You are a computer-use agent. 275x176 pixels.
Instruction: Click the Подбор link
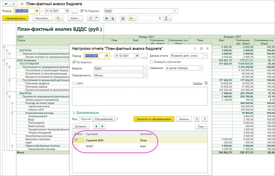tap(197, 83)
